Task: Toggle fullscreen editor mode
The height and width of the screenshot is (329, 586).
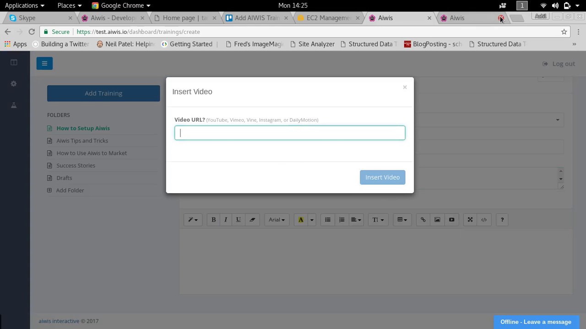Action: [470, 220]
